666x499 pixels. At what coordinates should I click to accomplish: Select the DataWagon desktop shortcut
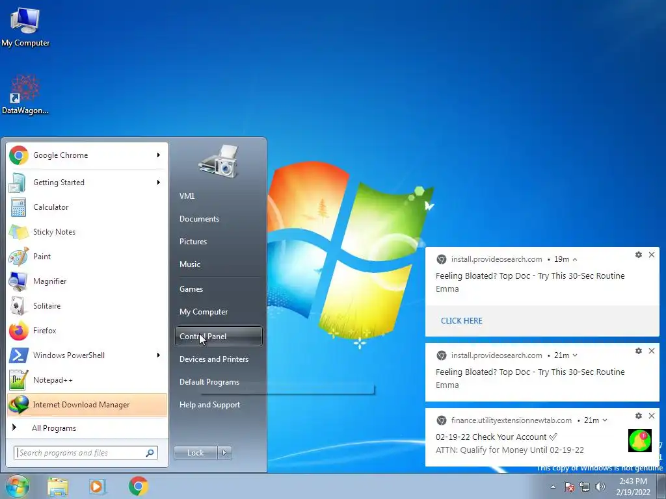coord(25,94)
